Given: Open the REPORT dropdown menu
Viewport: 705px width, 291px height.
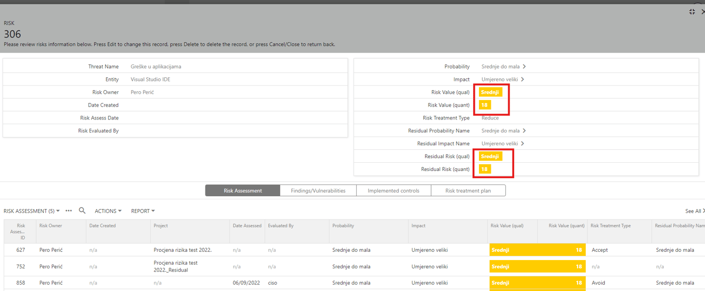Looking at the screenshot, I should [x=143, y=211].
